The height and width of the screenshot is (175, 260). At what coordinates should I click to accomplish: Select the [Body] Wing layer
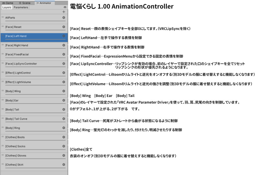click(x=34, y=92)
